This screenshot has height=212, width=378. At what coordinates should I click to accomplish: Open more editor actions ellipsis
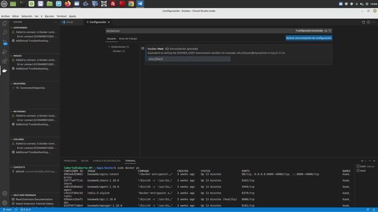(373, 22)
